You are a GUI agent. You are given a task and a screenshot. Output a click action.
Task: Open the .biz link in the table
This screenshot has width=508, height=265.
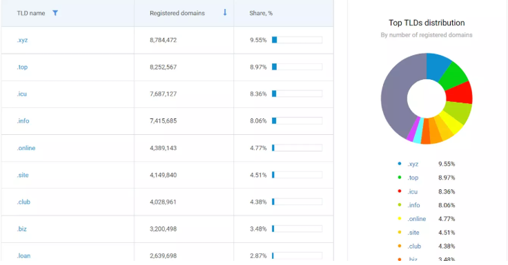pos(22,229)
